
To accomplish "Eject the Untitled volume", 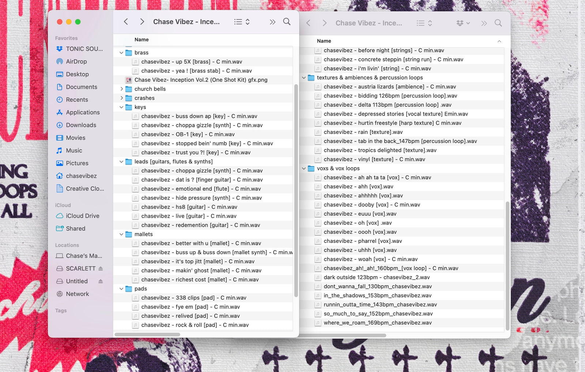I will tap(101, 281).
